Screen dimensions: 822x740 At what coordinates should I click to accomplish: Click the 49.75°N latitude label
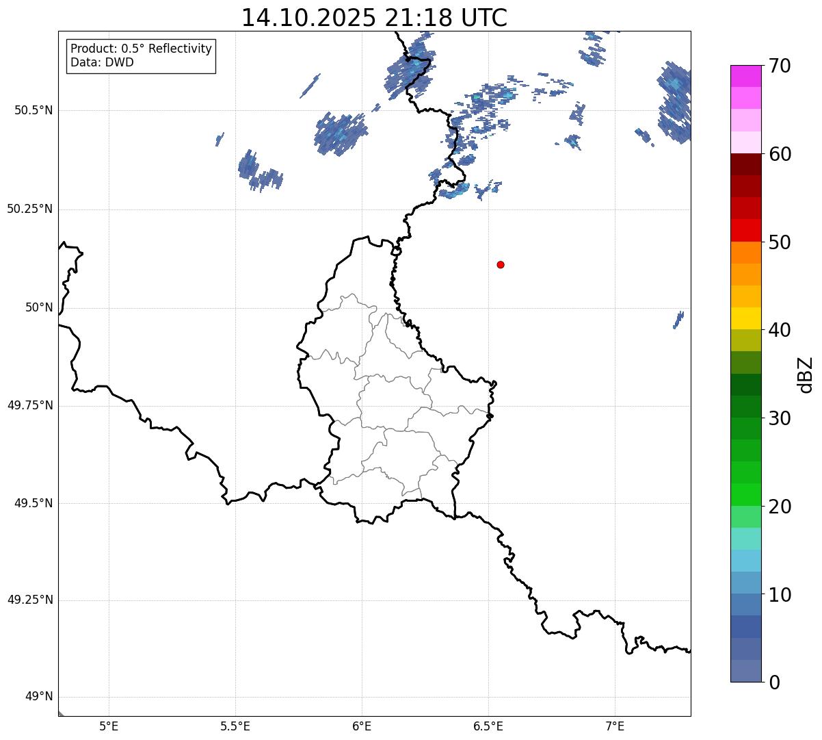coord(30,405)
